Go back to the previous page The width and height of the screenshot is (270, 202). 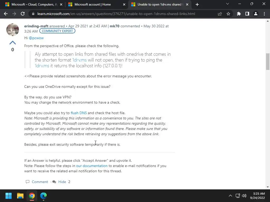(6, 14)
